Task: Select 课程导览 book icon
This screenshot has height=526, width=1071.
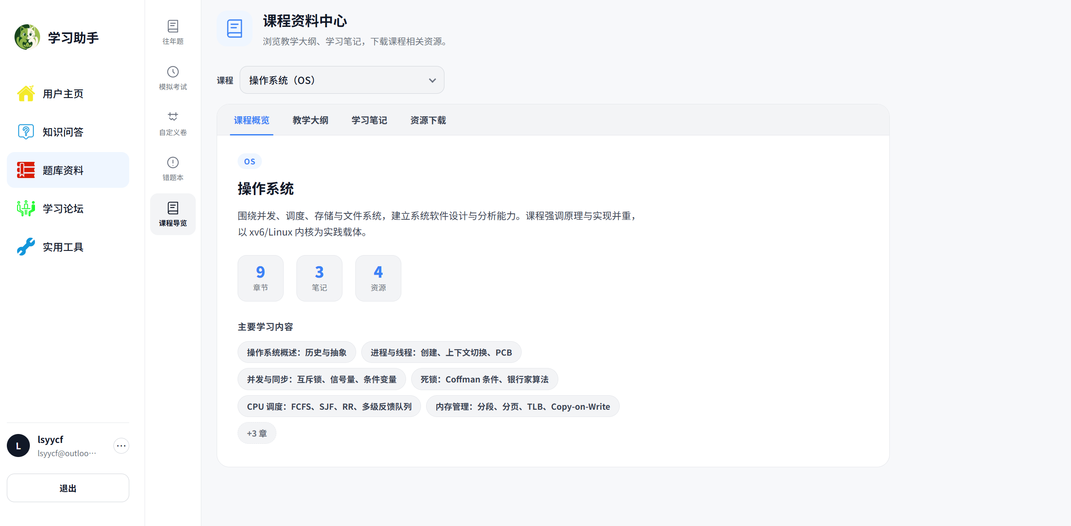Action: pyautogui.click(x=173, y=208)
